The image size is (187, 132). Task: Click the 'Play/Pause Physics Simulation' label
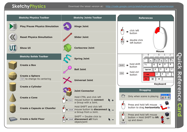[39, 26]
